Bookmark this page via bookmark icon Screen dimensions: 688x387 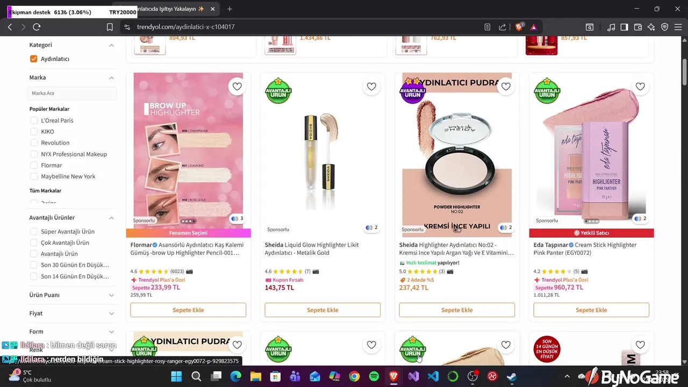click(110, 27)
